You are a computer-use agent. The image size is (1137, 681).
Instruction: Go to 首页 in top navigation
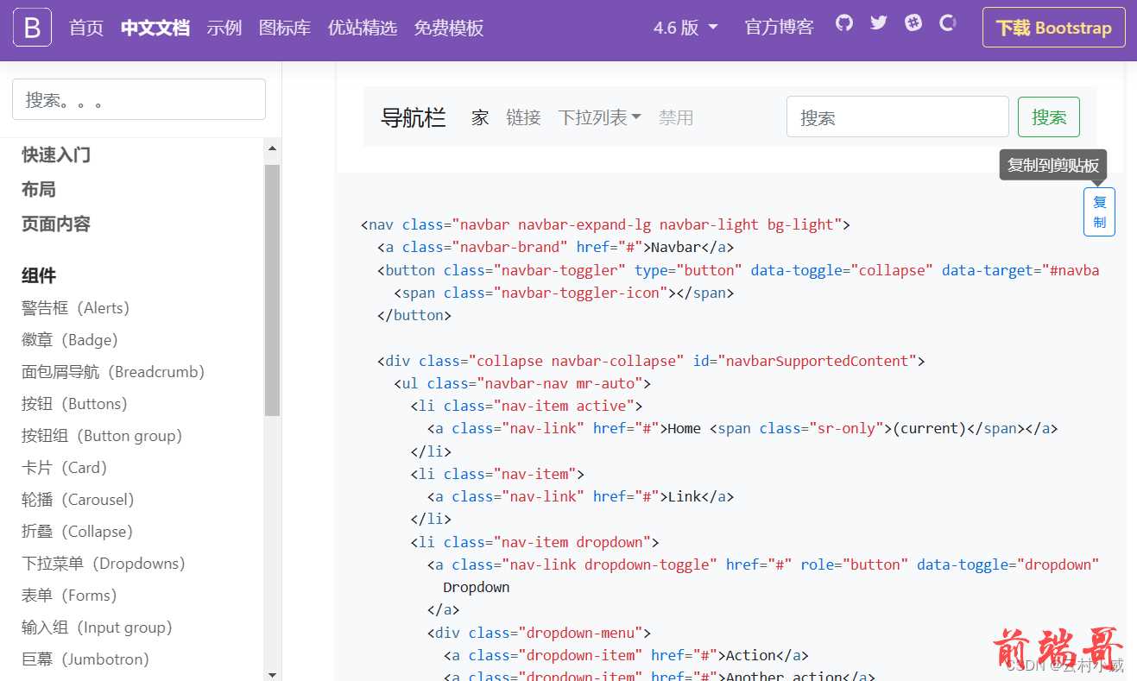[x=86, y=28]
